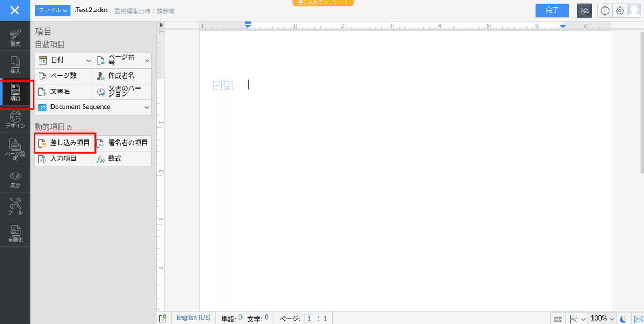
Task: Expand the Document Sequence dropdown arrow
Action: coord(147,107)
